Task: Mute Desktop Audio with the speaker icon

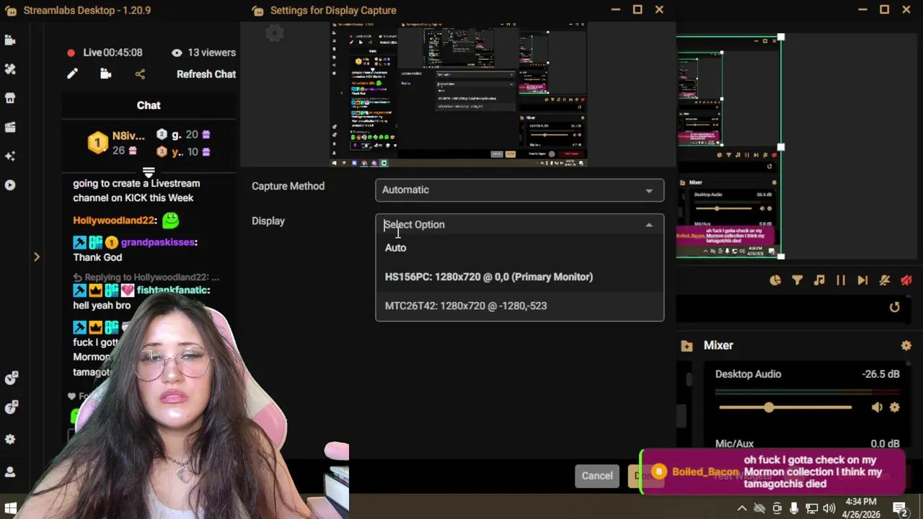Action: coord(877,408)
